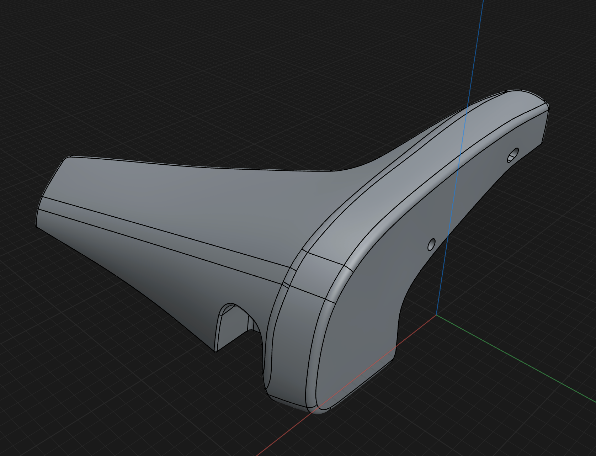Click the sharp bottom corner left of the notch
596x456 pixels.
coord(215,351)
